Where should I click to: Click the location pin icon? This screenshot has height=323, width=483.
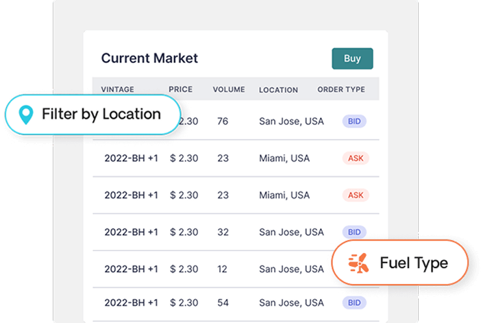26,115
